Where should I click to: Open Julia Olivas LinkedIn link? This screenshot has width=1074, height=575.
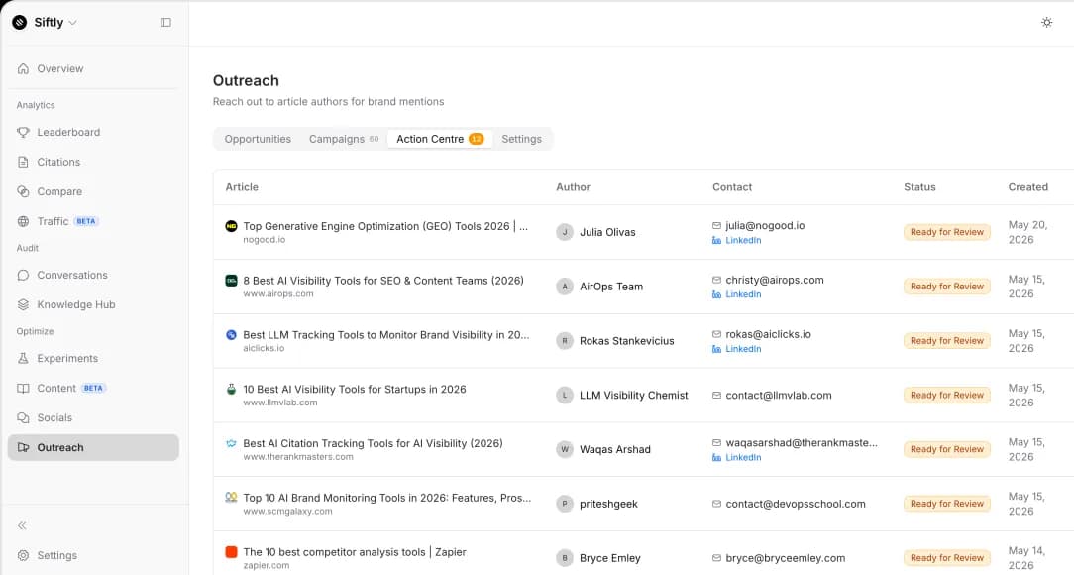(x=737, y=241)
